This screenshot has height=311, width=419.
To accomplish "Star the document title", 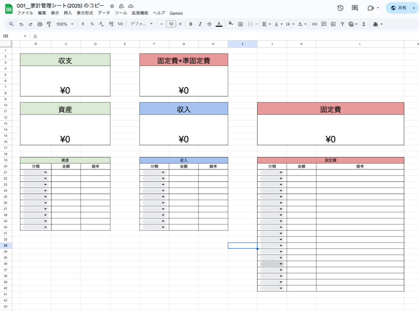I will click(x=112, y=6).
